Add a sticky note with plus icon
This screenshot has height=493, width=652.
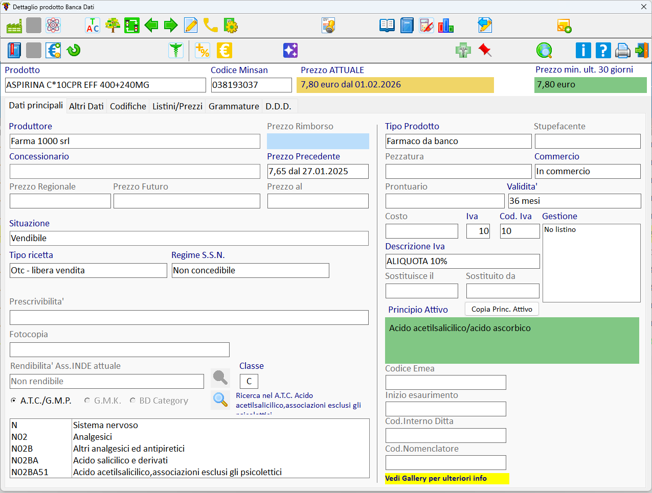click(564, 26)
